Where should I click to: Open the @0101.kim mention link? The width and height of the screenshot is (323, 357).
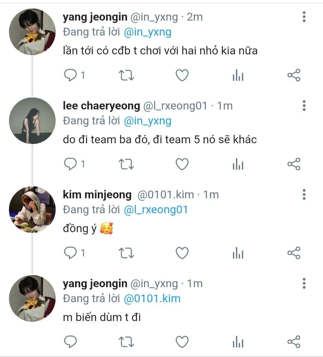pos(152,298)
